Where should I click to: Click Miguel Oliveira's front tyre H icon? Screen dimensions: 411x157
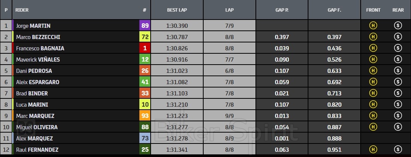(x=373, y=127)
